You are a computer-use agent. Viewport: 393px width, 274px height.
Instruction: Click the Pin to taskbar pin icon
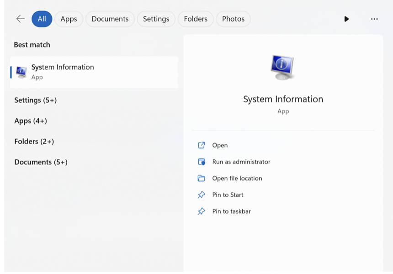coord(201,211)
